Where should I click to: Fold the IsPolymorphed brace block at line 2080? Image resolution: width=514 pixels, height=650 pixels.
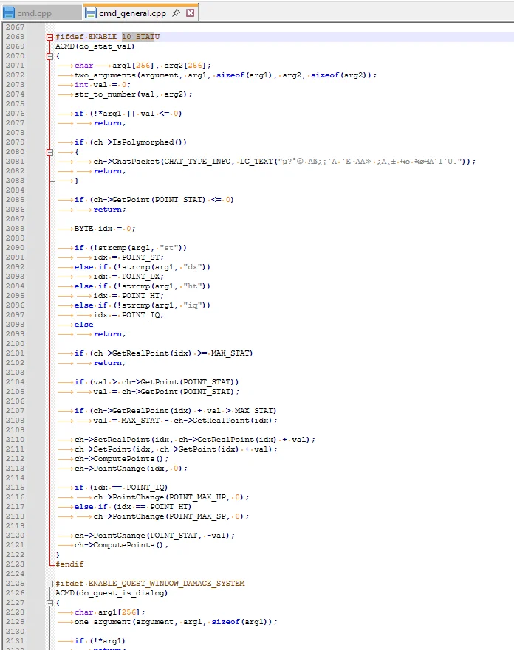pyautogui.click(x=49, y=152)
